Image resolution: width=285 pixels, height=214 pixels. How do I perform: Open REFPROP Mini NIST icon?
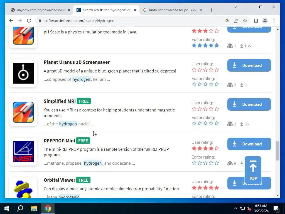click(23, 151)
